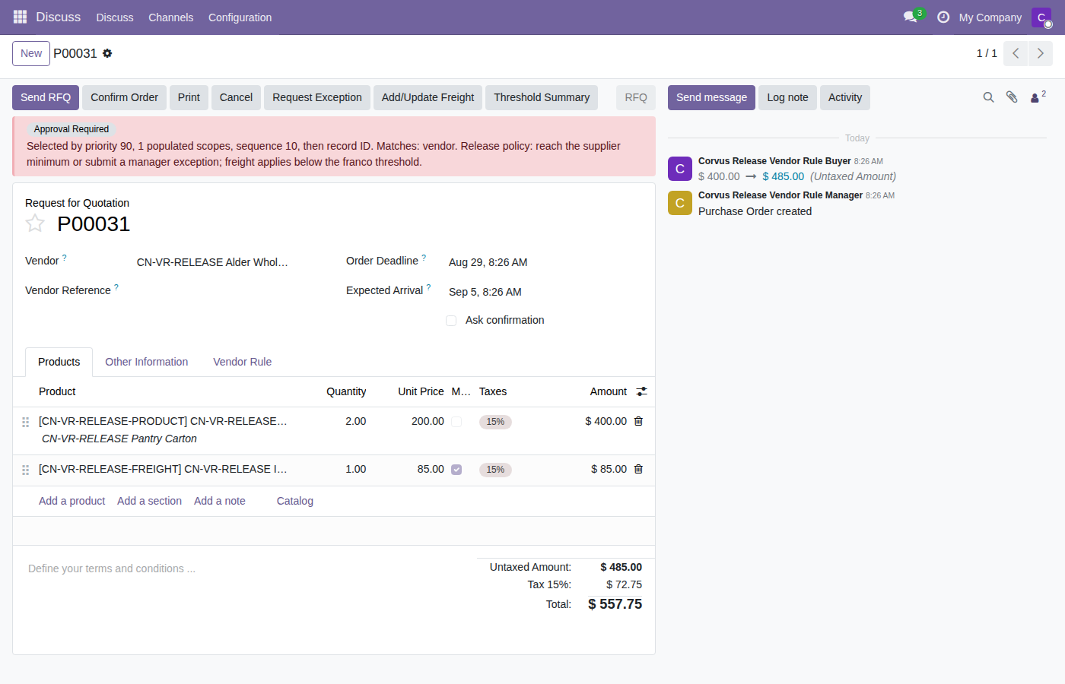The width and height of the screenshot is (1065, 684).
Task: Grab the drag handle of the product line
Action: point(25,422)
